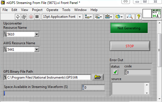Click the LabVIEW VI title bar icon
The height and width of the screenshot is (102, 162).
coord(3,3)
